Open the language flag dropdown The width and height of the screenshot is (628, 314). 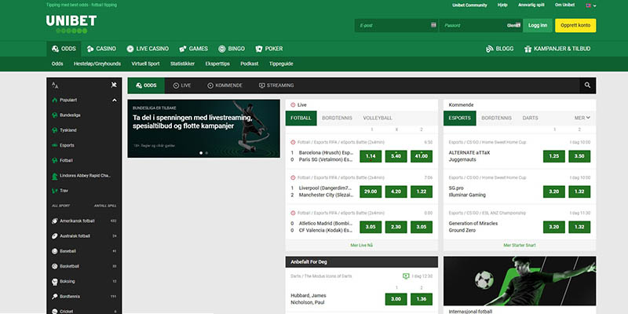[591, 5]
